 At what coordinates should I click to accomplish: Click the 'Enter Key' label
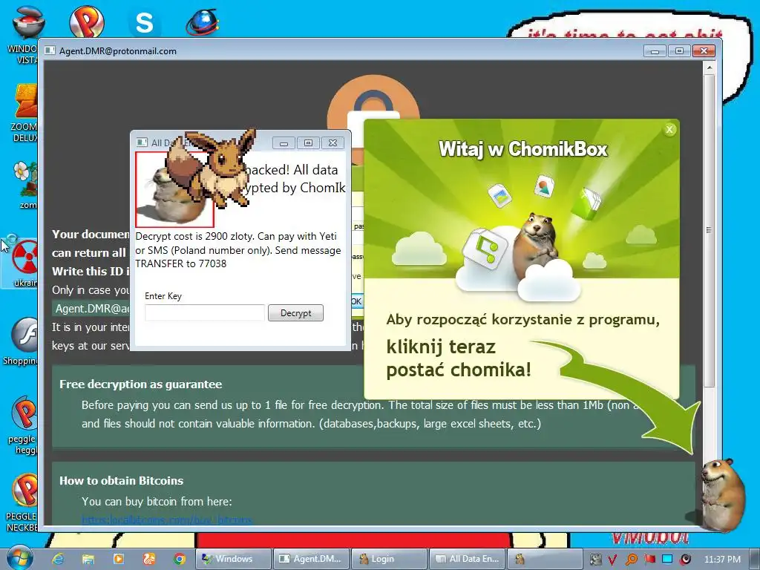(163, 296)
